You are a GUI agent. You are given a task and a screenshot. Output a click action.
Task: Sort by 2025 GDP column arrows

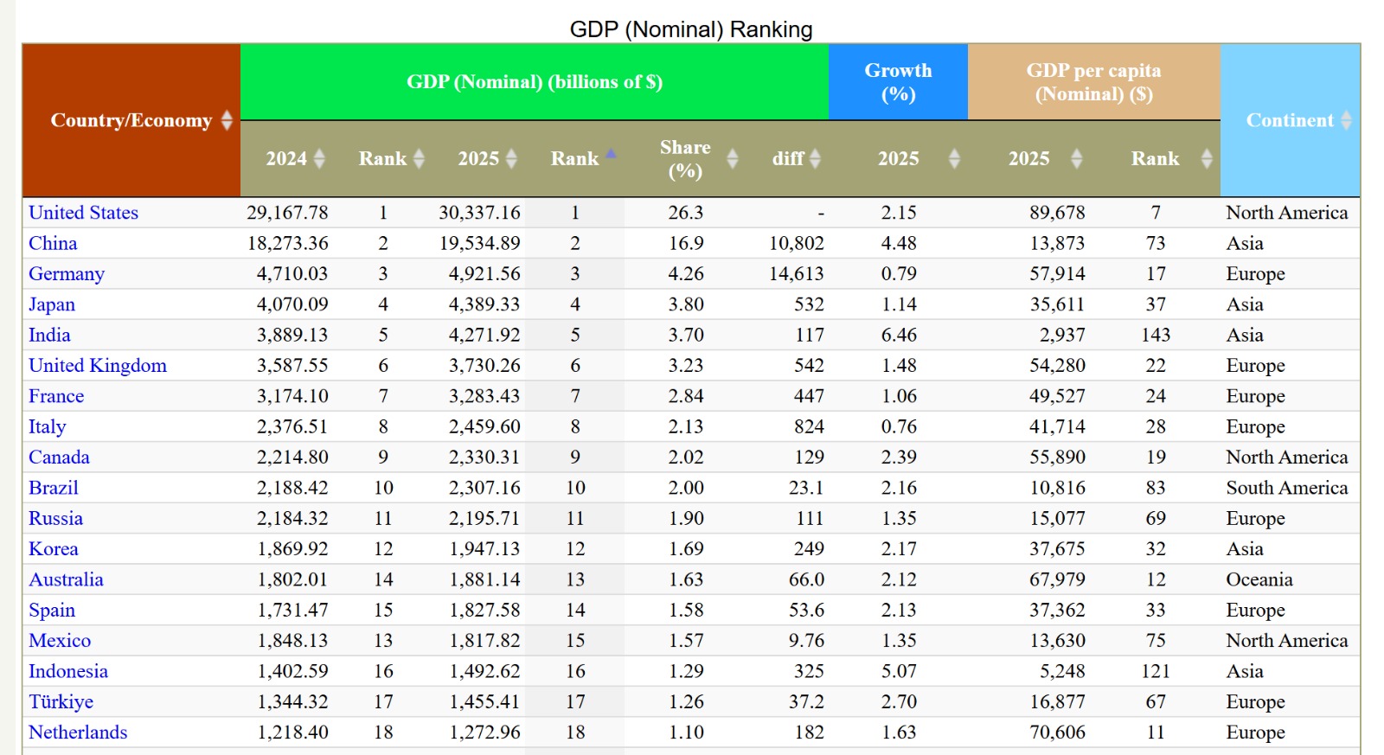coord(511,158)
